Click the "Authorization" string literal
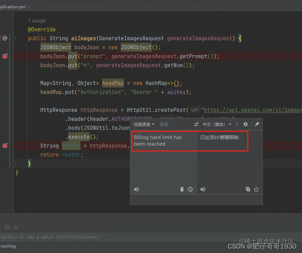 tap(100, 92)
